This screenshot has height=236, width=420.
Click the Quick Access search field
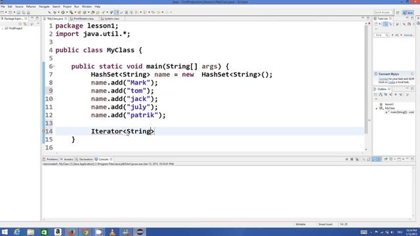[383, 12]
